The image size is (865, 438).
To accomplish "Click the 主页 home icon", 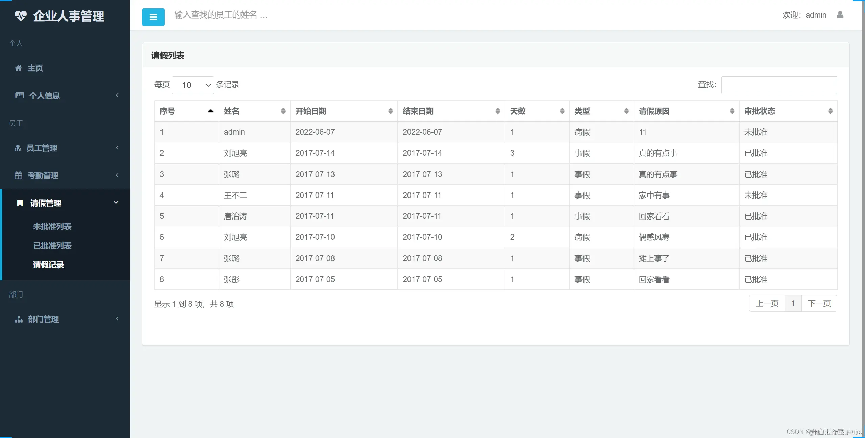I will click(19, 68).
